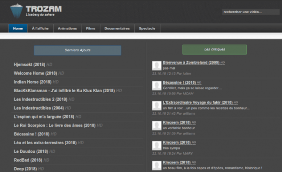The height and width of the screenshot is (172, 282).
Task: Click review timestamp '23.10.18 12:13 Par julien'
Action: tap(172, 74)
